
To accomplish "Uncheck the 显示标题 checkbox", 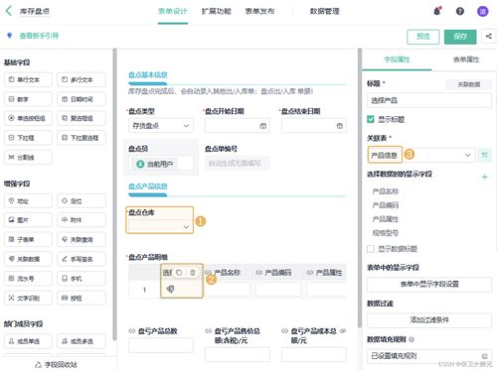I will (371, 119).
